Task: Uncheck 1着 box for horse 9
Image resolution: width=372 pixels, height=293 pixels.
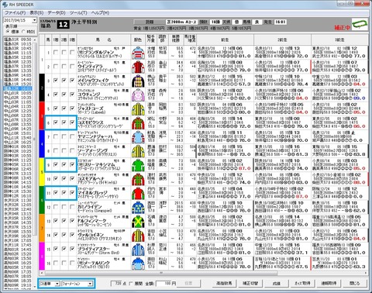Action: coord(56,164)
